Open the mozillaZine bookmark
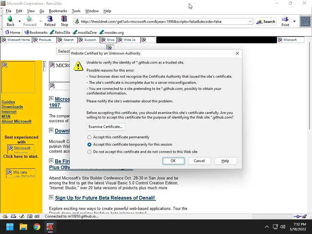Viewport: 312px width, 234px height. click(x=85, y=32)
